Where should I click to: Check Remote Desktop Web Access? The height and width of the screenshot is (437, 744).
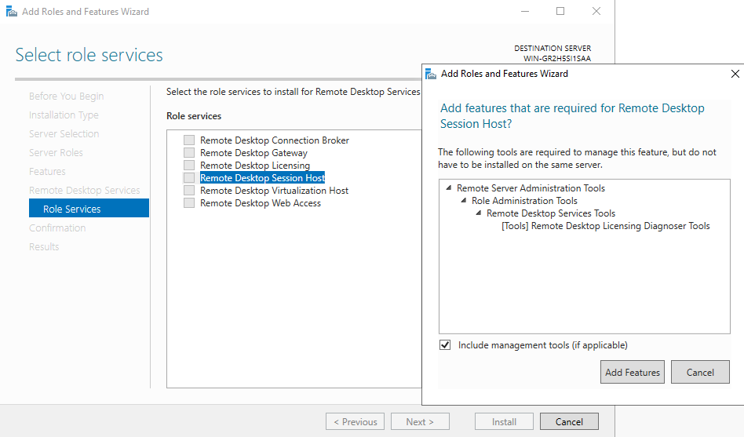(189, 203)
